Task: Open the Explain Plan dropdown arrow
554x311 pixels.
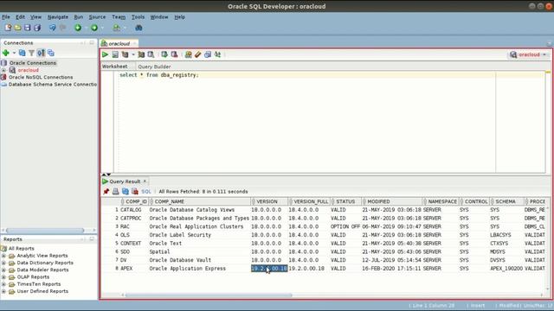Action: [133, 54]
